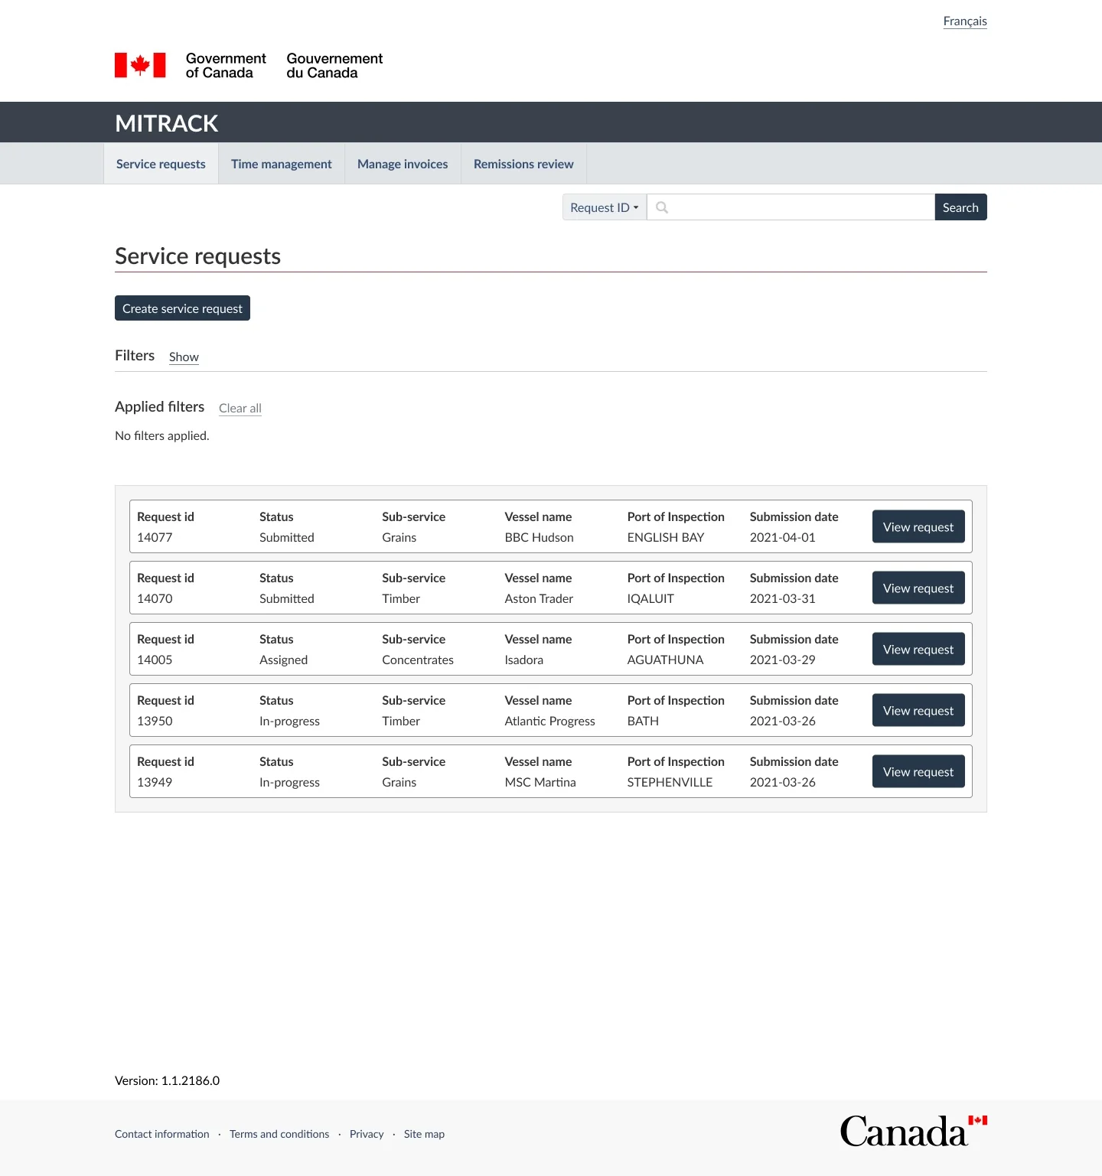Open the Contact information footer link

click(x=162, y=1134)
